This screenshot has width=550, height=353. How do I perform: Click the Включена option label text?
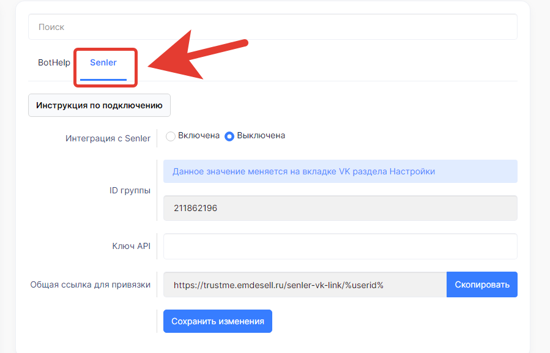(199, 136)
